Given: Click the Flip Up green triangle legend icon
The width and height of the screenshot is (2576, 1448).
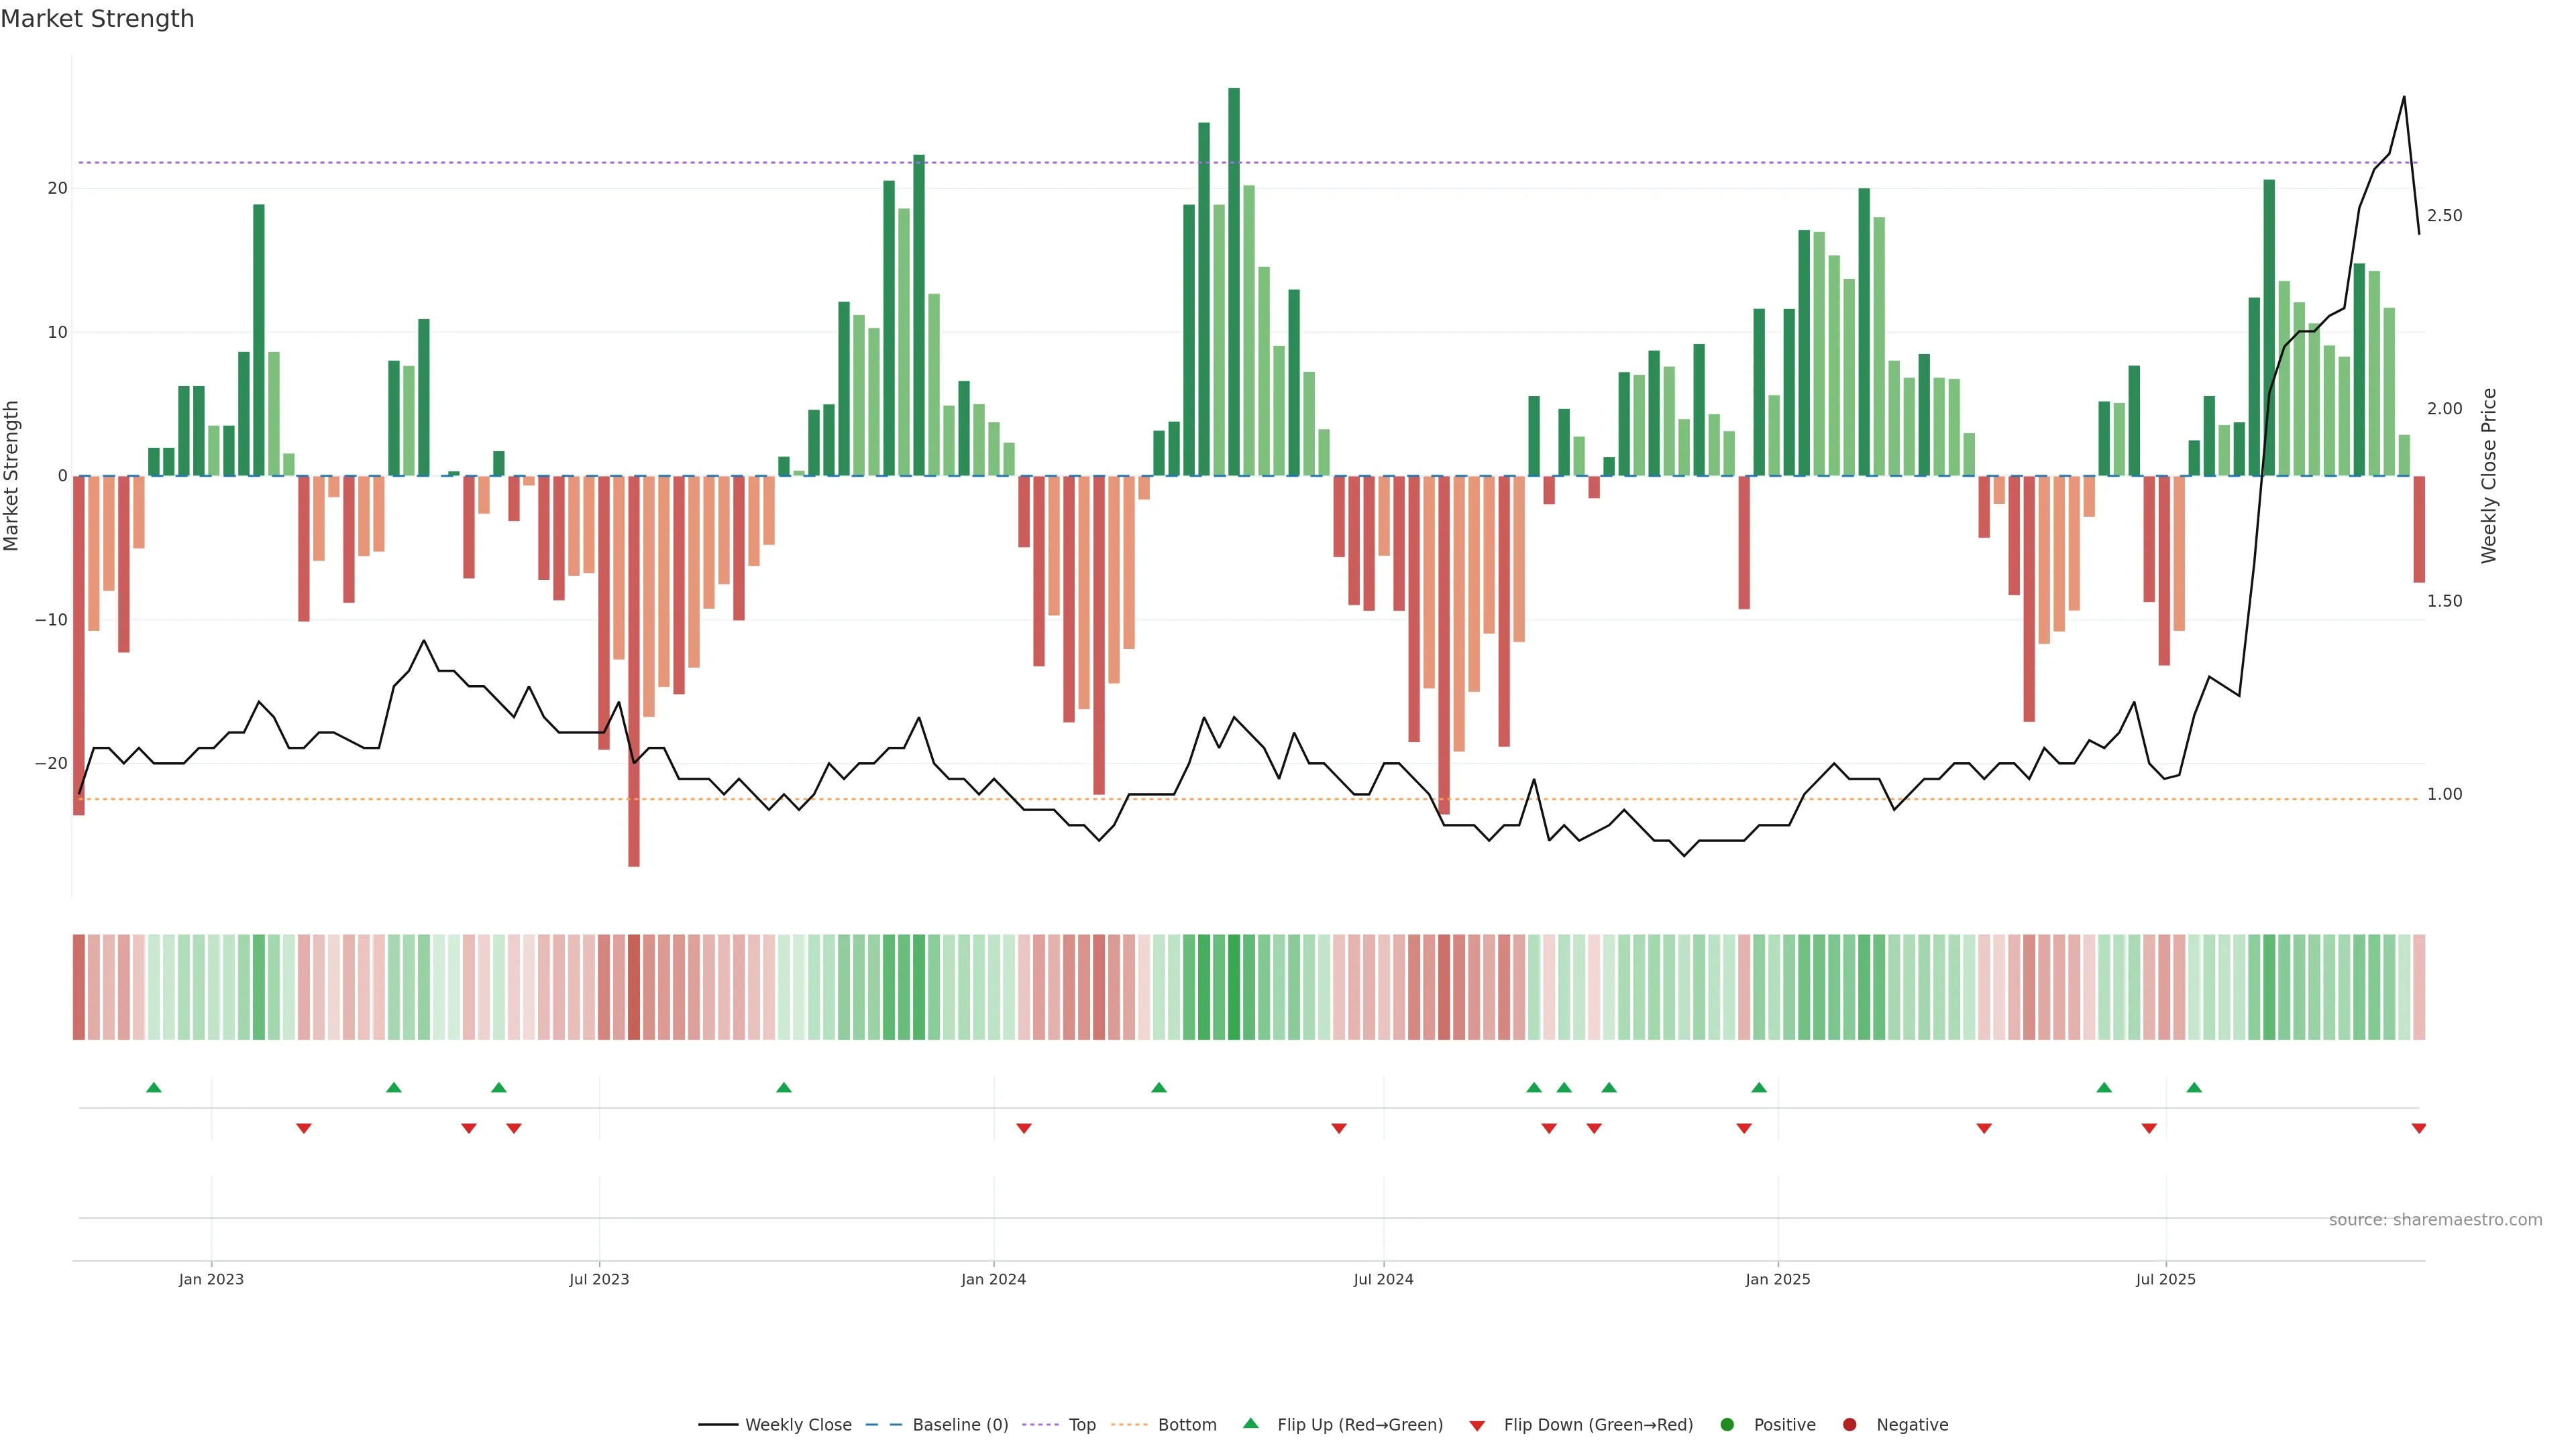Looking at the screenshot, I should point(1250,1423).
